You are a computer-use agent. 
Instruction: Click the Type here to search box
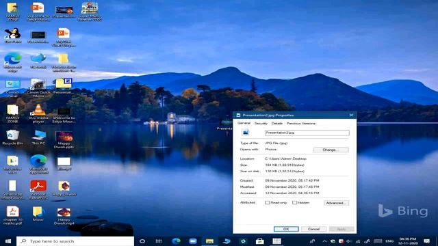(75, 241)
